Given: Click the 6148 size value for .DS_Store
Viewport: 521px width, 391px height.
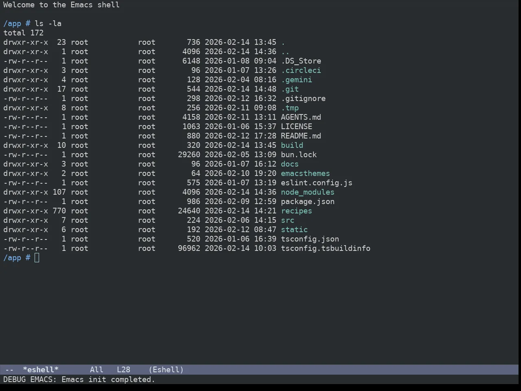Looking at the screenshot, I should (191, 61).
